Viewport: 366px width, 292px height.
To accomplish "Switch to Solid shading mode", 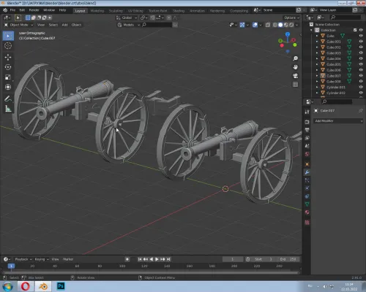I will pos(280,25).
